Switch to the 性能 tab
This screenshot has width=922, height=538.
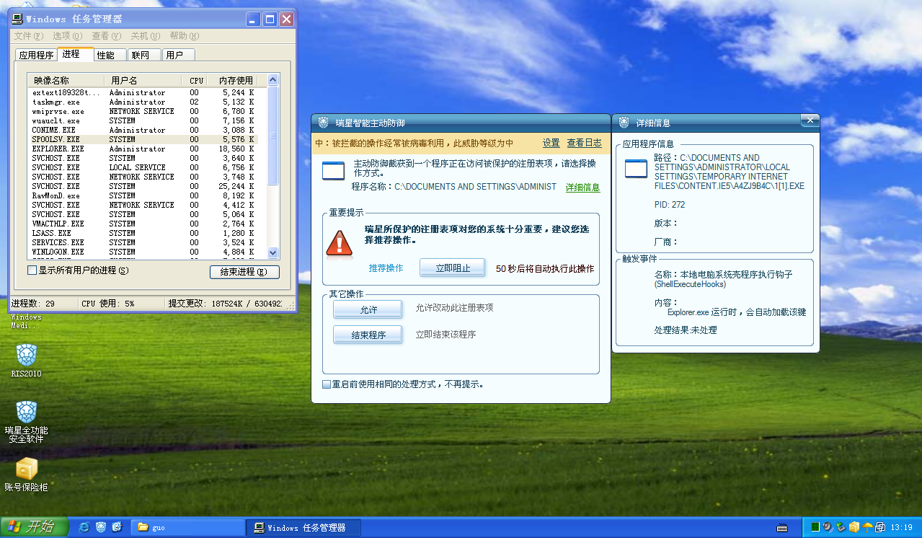pyautogui.click(x=110, y=55)
